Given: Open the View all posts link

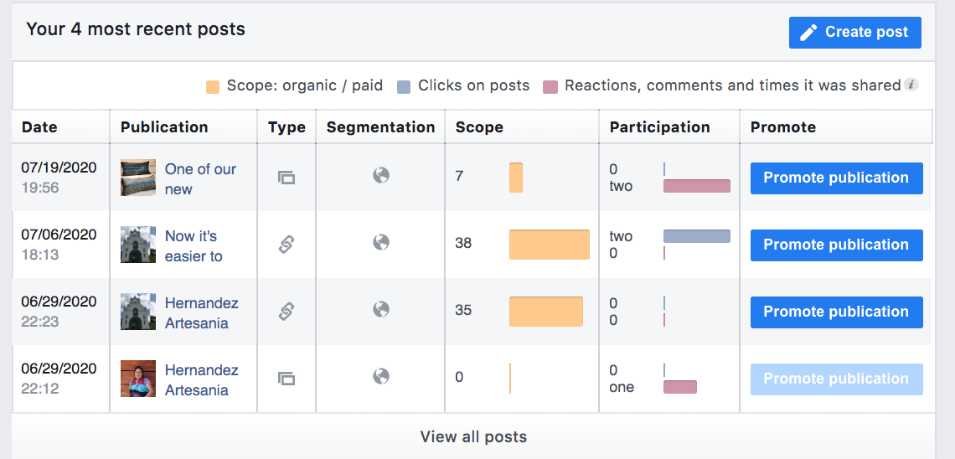Looking at the screenshot, I should click(x=473, y=436).
